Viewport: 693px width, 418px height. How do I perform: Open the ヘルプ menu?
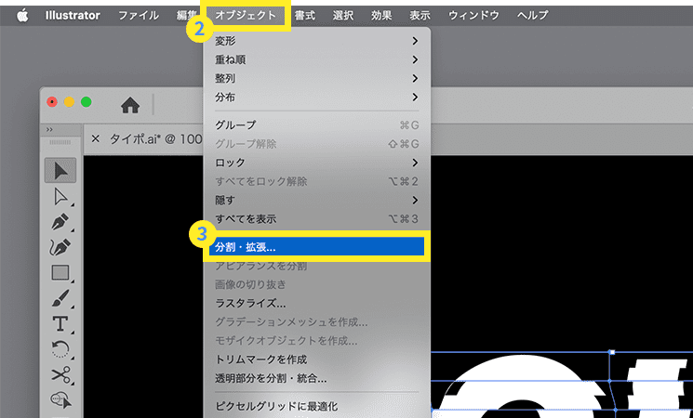[x=533, y=16]
